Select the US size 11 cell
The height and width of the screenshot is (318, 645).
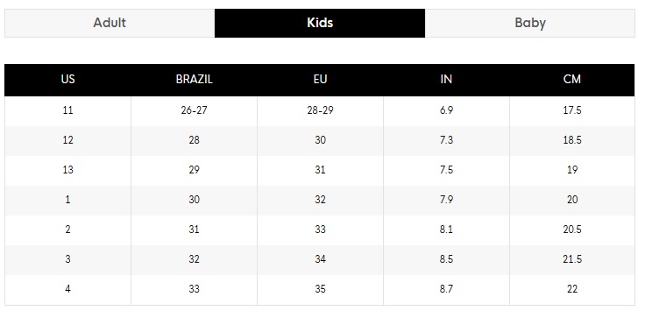[67, 111]
